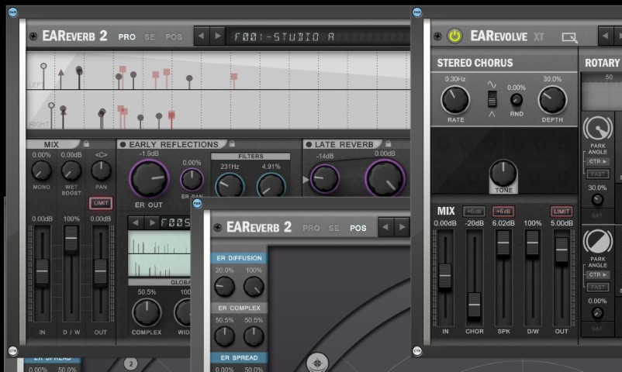Disable LATE REVERB section LED
This screenshot has height=372, width=622.
tap(309, 144)
